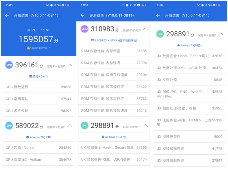
Task: Tap the chip icon beside Adreno (TM) 740
Action: pos(27,137)
